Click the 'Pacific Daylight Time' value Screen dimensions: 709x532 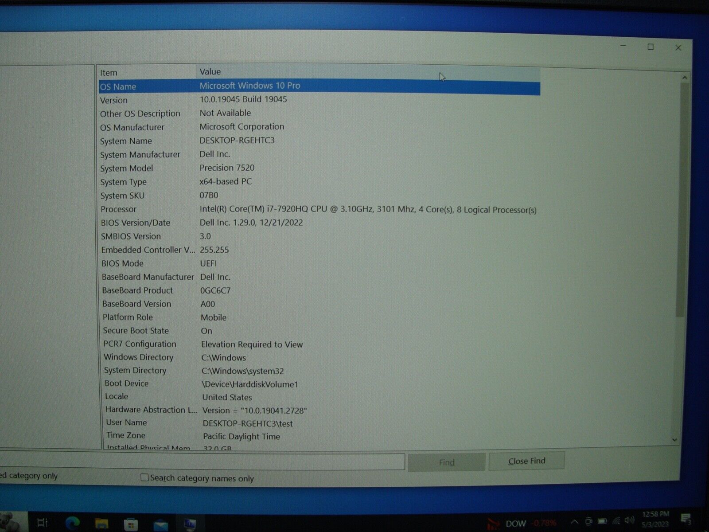(242, 437)
